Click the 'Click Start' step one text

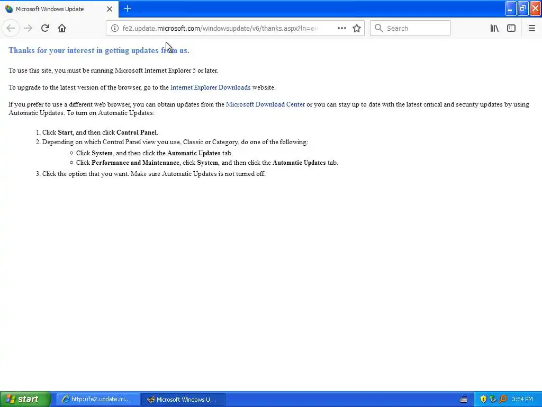pyautogui.click(x=100, y=132)
